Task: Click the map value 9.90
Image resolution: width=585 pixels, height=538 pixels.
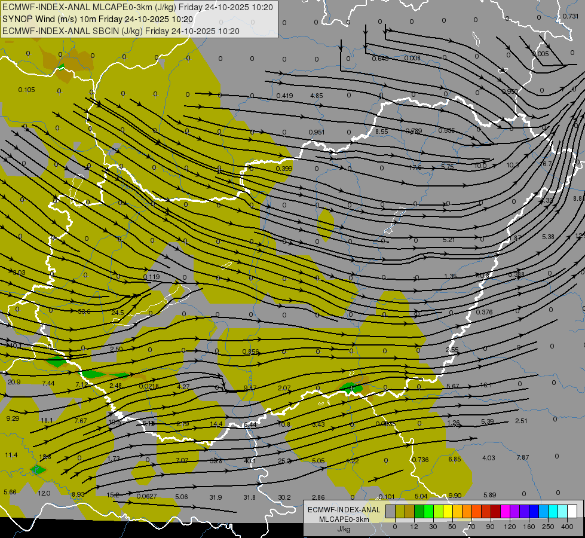Action: point(455,496)
